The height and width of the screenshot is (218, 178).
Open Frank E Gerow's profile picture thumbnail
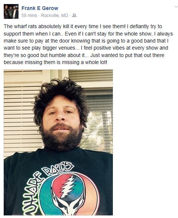[x=11, y=11]
